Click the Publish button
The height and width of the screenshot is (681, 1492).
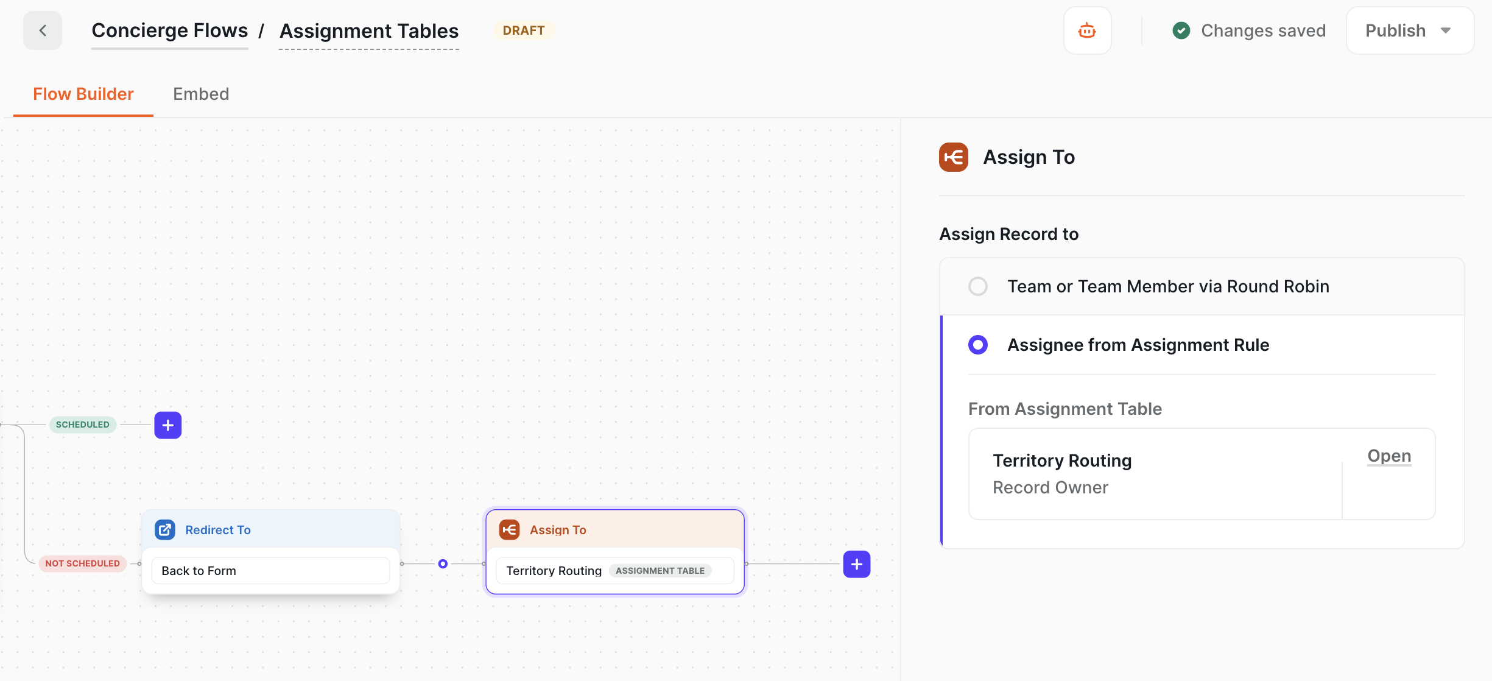pos(1410,30)
